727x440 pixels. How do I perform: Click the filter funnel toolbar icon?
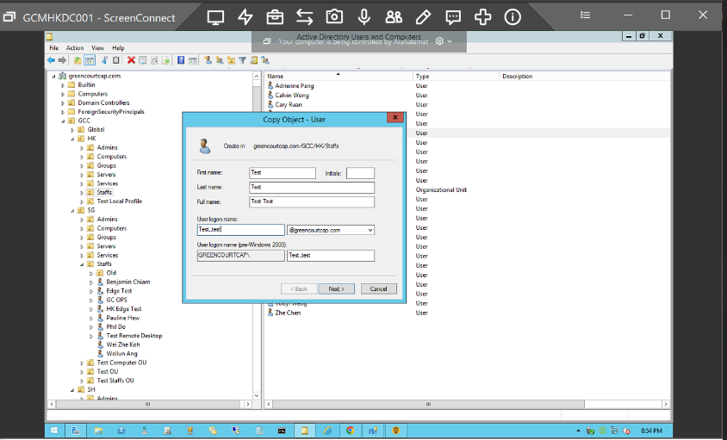click(242, 60)
